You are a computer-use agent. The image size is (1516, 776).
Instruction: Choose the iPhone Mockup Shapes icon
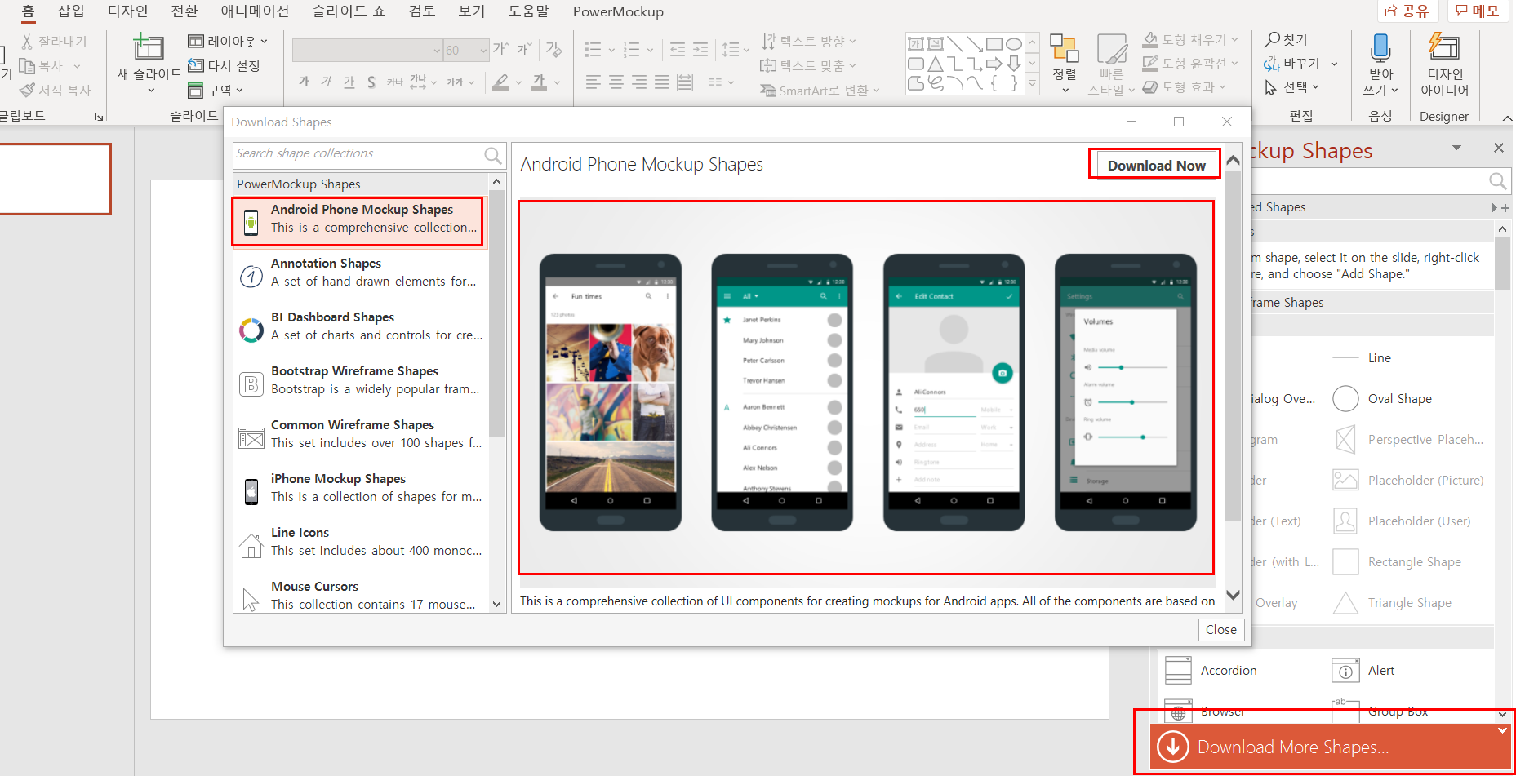251,491
